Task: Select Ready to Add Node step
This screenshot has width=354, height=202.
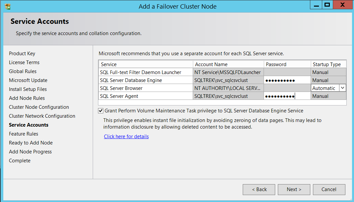Action: click(31, 143)
